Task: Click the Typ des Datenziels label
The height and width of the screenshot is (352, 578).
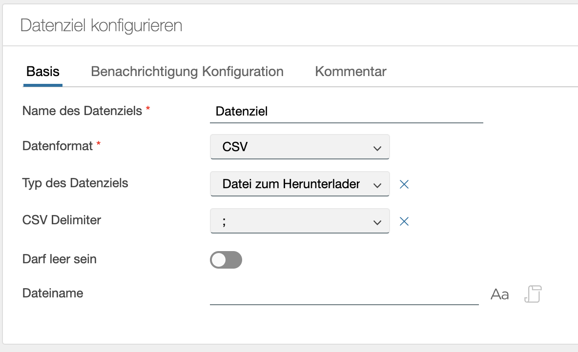Action: point(75,183)
